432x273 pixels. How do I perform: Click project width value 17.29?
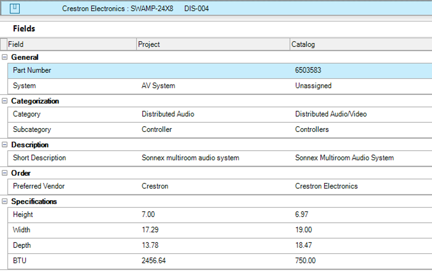click(x=150, y=230)
